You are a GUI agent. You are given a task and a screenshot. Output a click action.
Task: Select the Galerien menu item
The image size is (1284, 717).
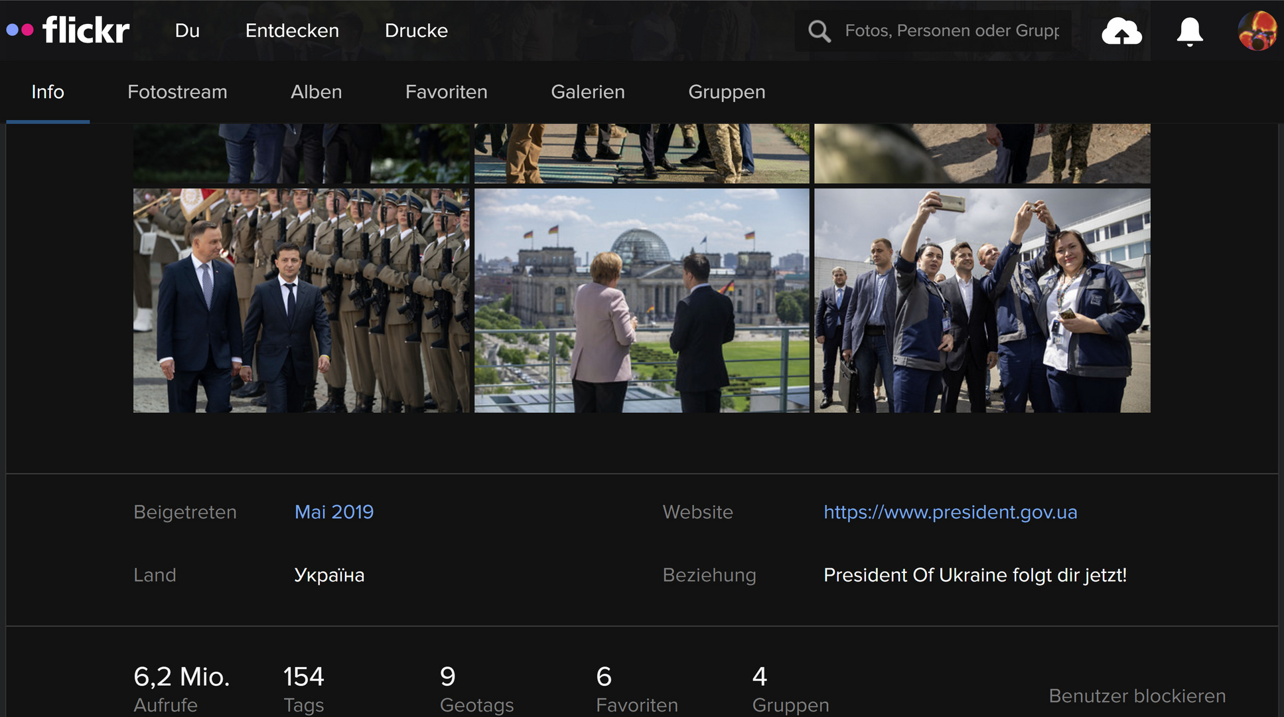point(587,91)
